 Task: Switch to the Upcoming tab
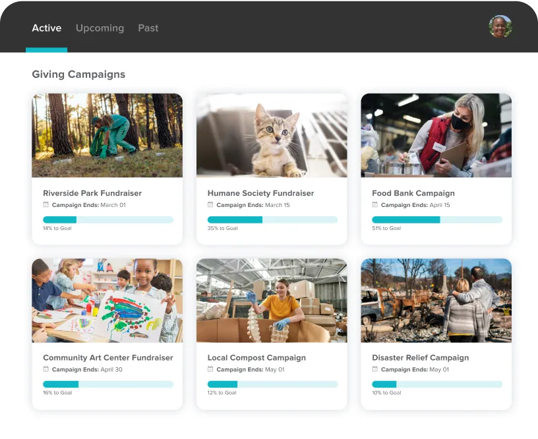pos(100,28)
